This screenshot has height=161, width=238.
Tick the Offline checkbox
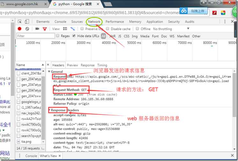137,28
